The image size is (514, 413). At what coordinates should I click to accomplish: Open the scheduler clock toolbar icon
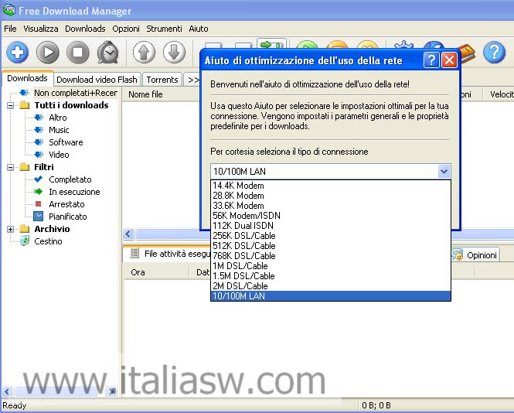point(108,52)
